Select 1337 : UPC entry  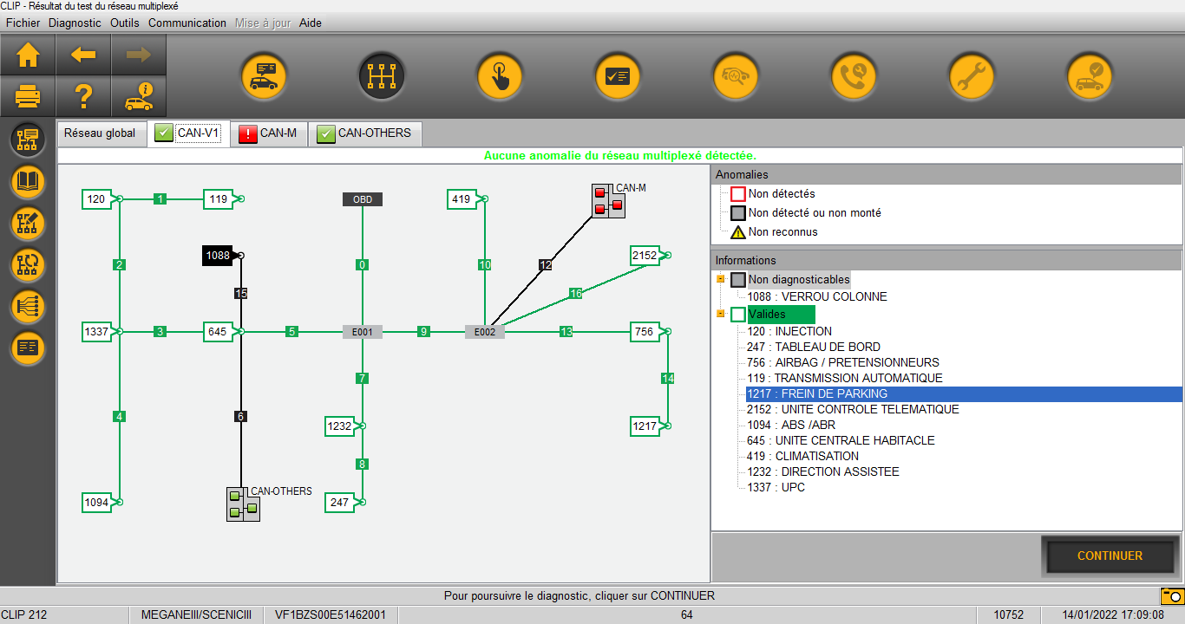tap(776, 487)
